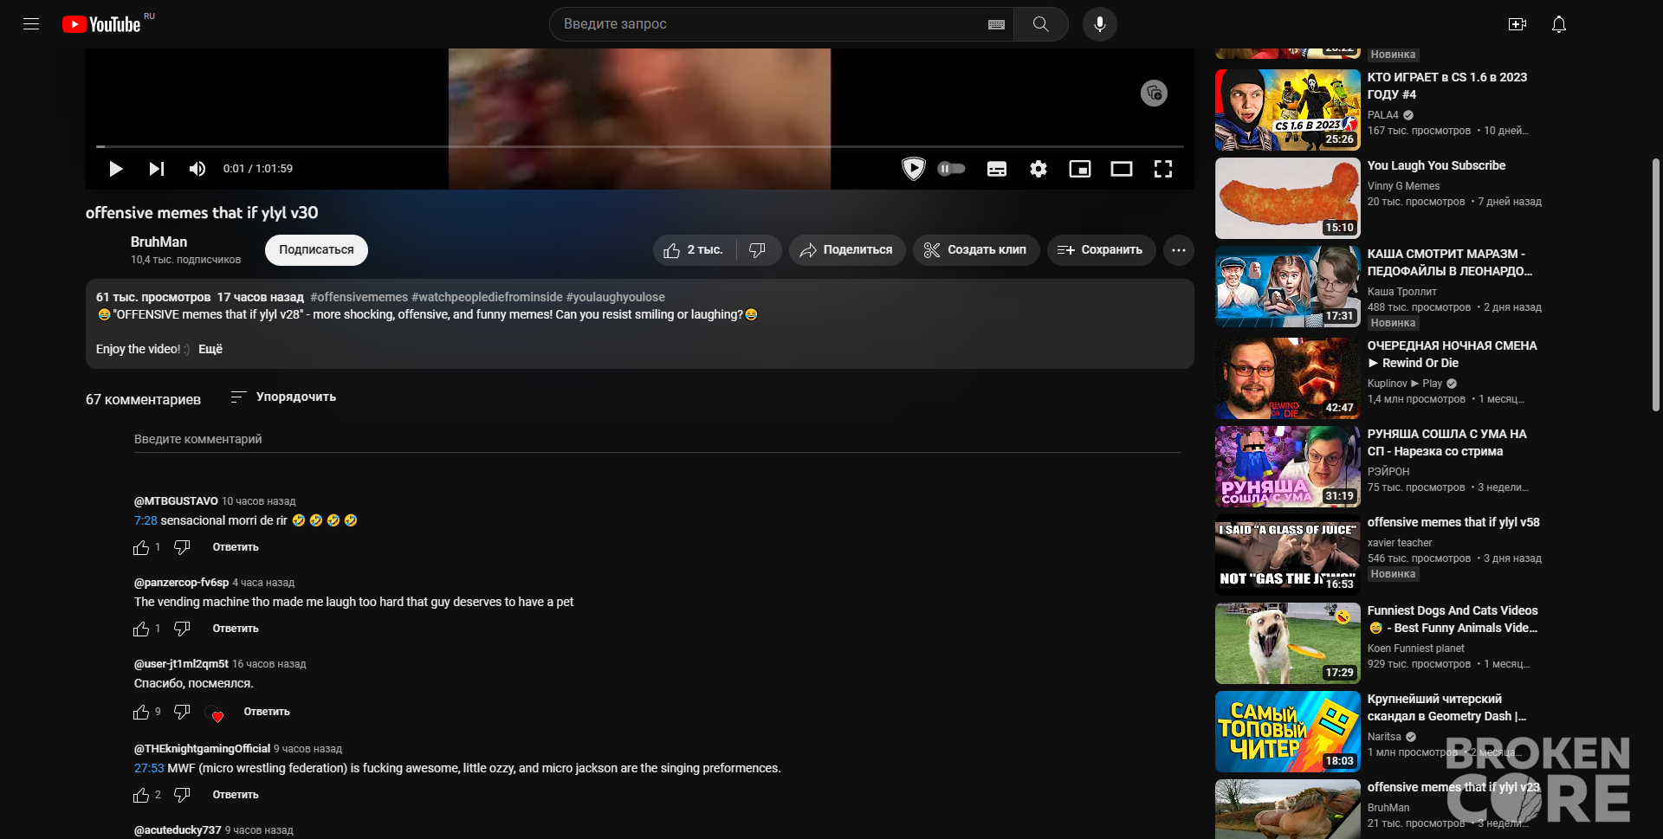Dislike the video
1663x839 pixels.
[x=758, y=250]
